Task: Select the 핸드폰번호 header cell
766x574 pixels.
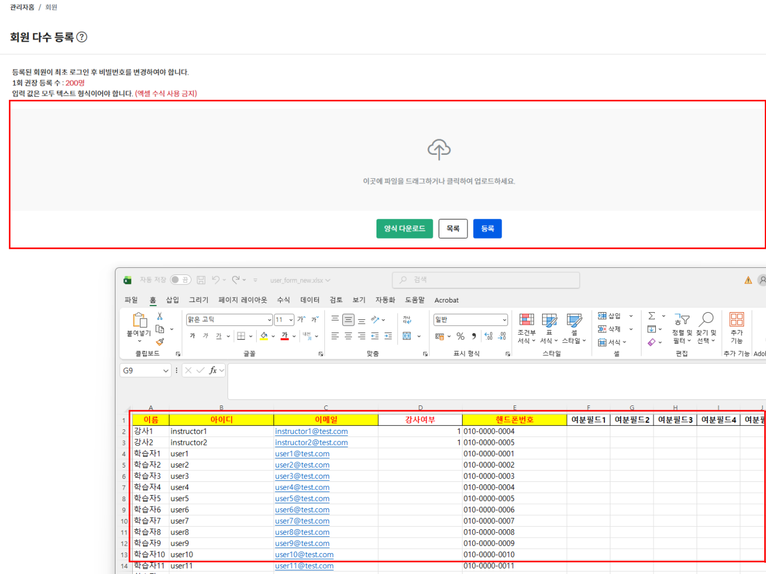Action: pyautogui.click(x=515, y=420)
